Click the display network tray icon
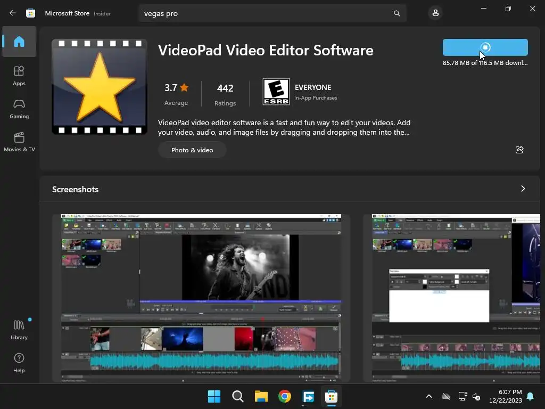Viewport: 545px width, 409px height. pos(463,396)
